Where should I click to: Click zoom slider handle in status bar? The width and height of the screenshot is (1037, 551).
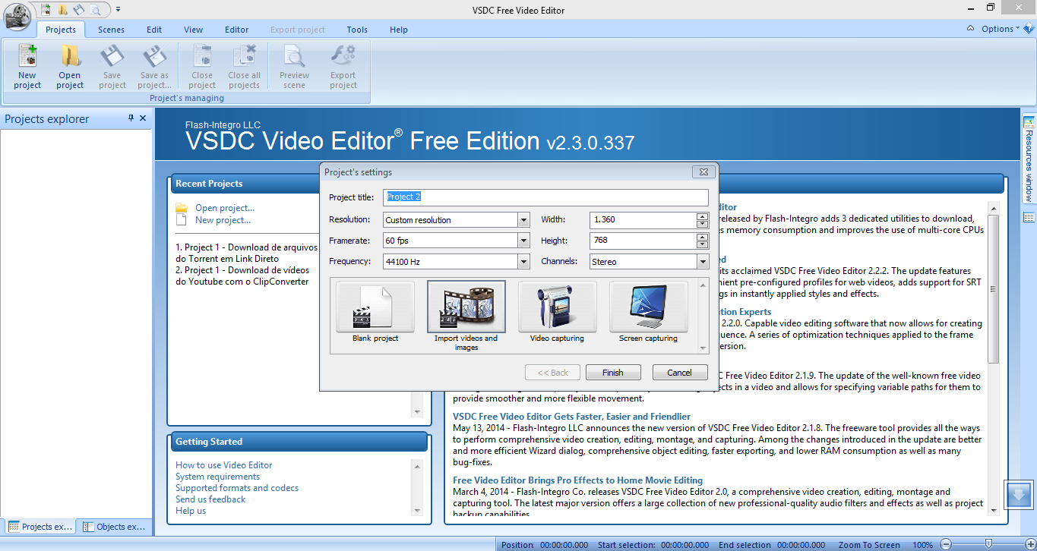(x=988, y=544)
